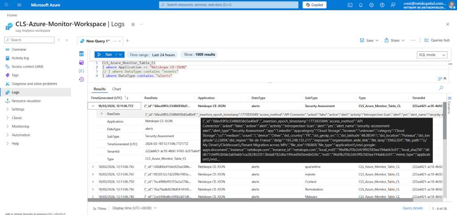The width and height of the screenshot is (457, 215).
Task: Expand the Remediation row
Action: point(93,190)
